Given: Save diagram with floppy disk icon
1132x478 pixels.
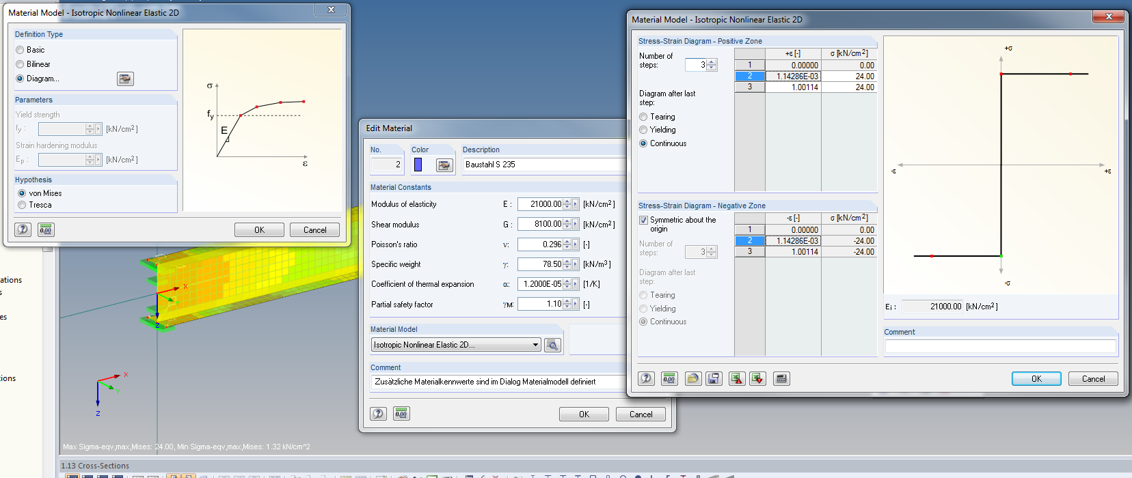Looking at the screenshot, I should coord(714,378).
